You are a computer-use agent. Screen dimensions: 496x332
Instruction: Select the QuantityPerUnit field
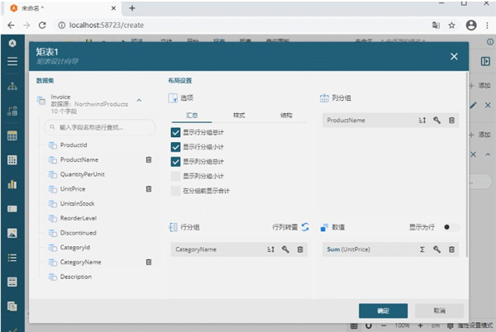point(82,174)
